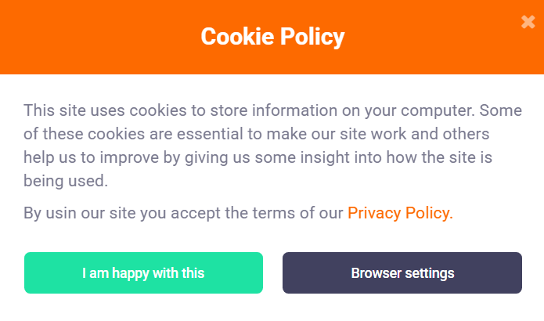Follow the orange Privacy Policy link

(400, 213)
